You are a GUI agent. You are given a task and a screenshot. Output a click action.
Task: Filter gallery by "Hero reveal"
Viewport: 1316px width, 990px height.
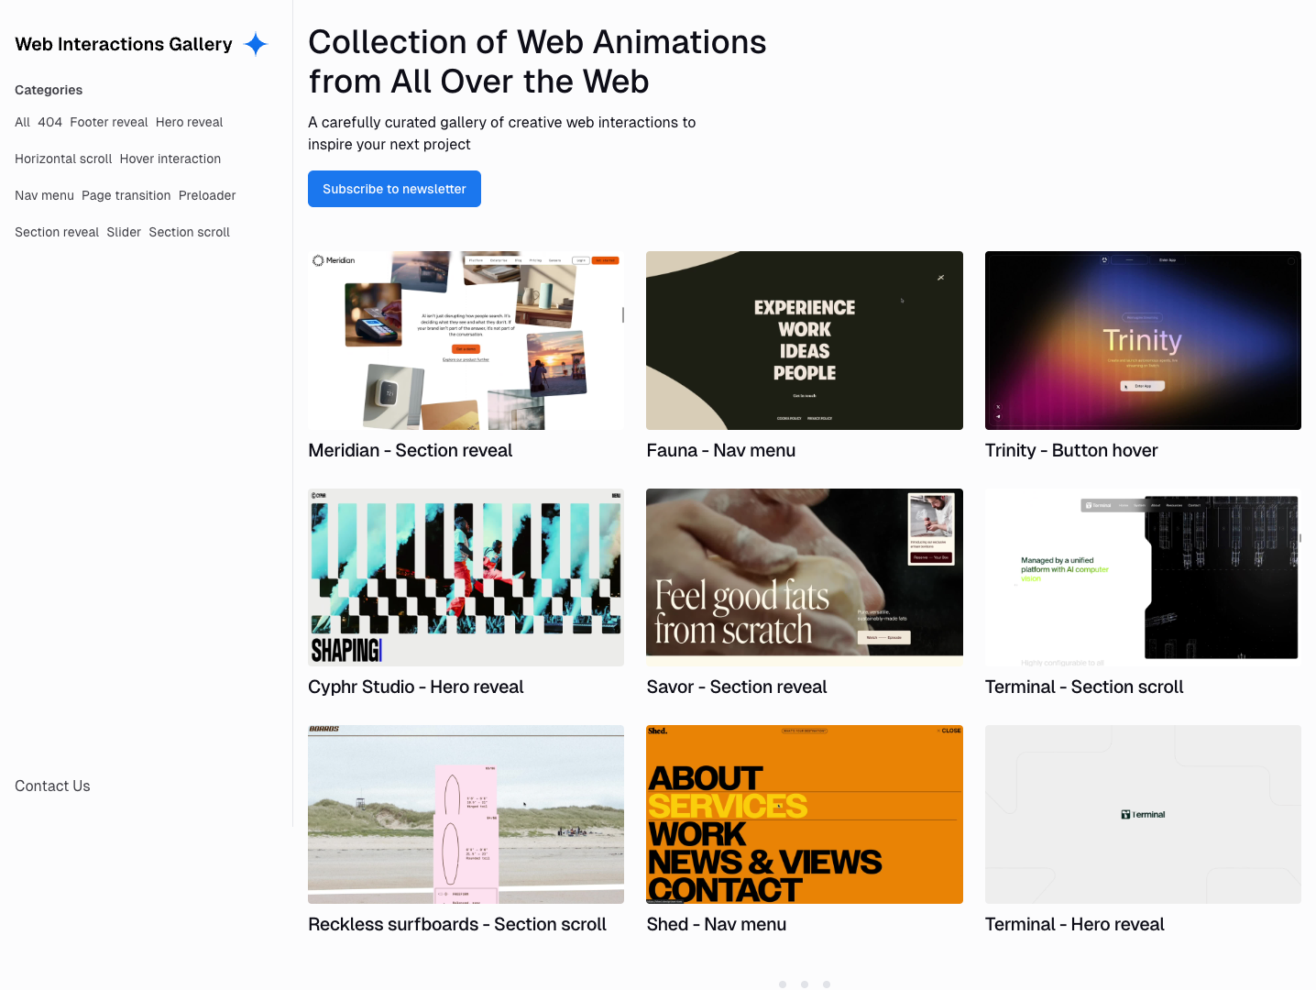point(189,122)
